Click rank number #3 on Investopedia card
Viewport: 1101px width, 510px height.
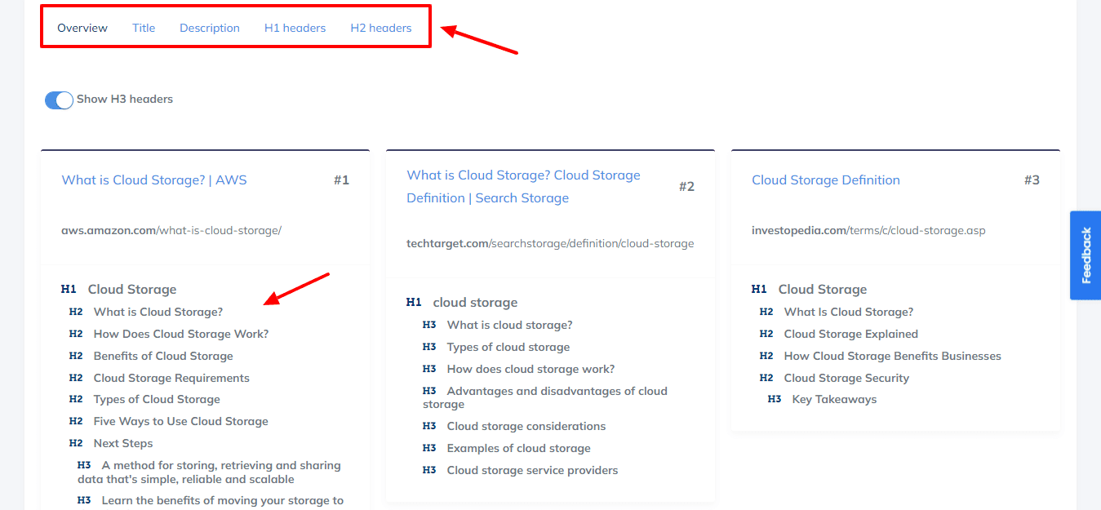pos(1032,180)
